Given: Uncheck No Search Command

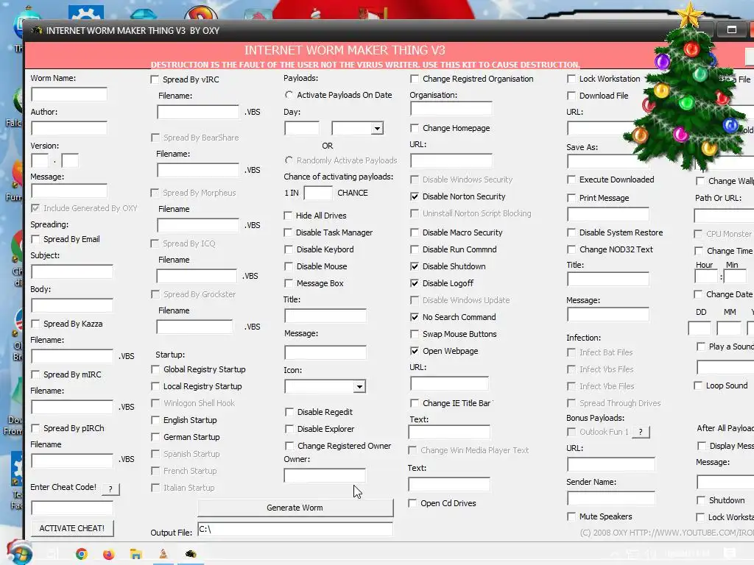Looking at the screenshot, I should [415, 317].
